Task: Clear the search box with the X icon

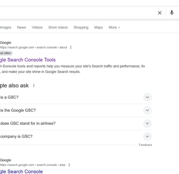Action: (159, 13)
